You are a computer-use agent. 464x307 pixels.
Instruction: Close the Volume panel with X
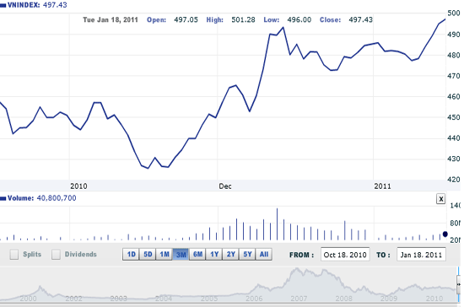[441, 199]
